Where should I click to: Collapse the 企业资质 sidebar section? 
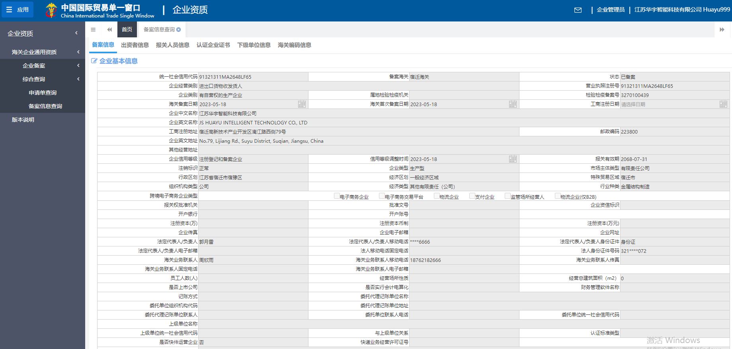43,33
